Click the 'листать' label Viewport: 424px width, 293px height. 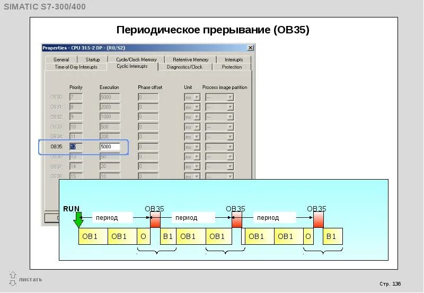pyautogui.click(x=30, y=279)
